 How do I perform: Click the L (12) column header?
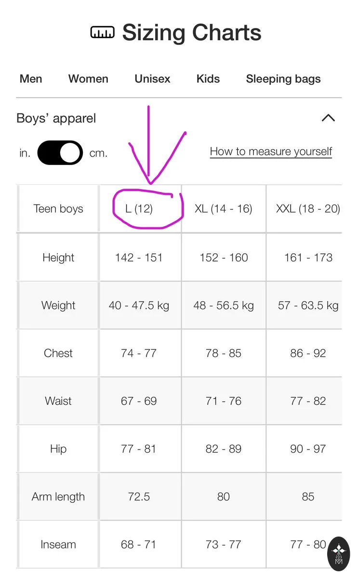click(x=139, y=208)
